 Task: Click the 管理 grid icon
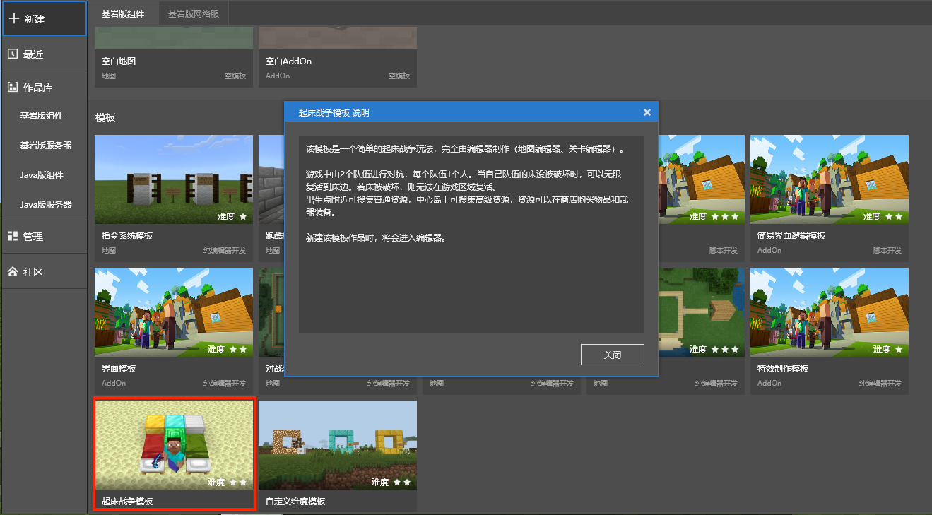[12, 237]
